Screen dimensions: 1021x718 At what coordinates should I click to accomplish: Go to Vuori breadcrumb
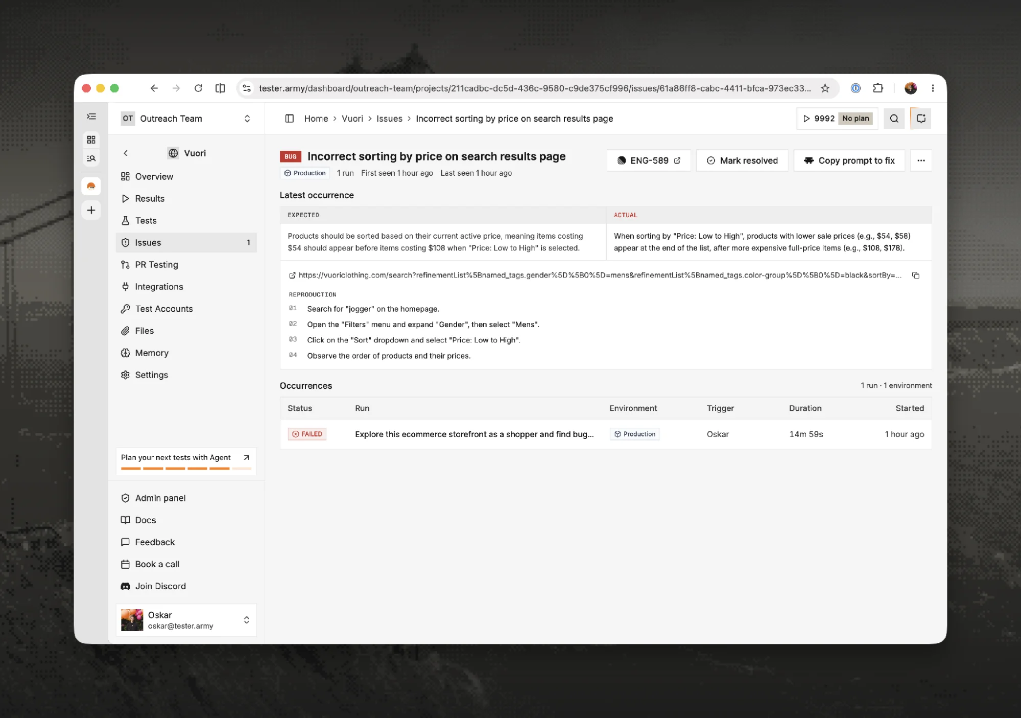(352, 119)
